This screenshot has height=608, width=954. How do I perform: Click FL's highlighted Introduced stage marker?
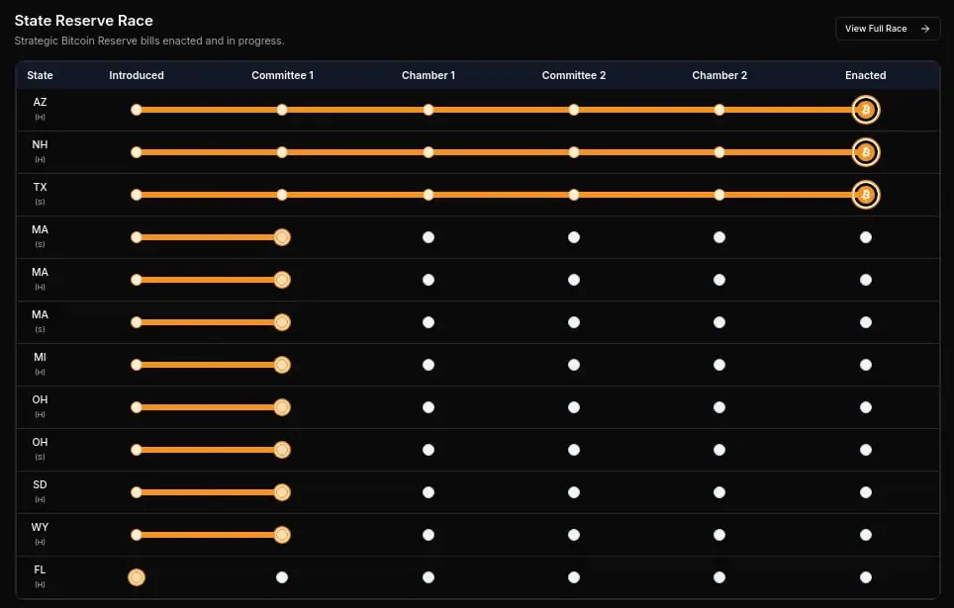click(x=137, y=577)
